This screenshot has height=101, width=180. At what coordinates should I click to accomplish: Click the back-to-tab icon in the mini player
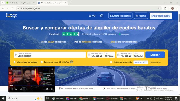coord(11,69)
